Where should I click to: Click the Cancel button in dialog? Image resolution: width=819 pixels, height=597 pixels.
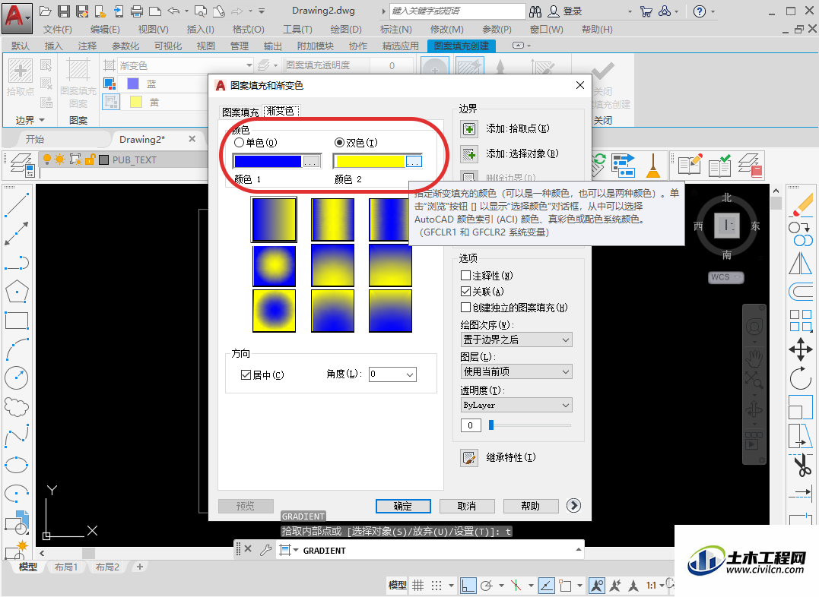tap(467, 506)
